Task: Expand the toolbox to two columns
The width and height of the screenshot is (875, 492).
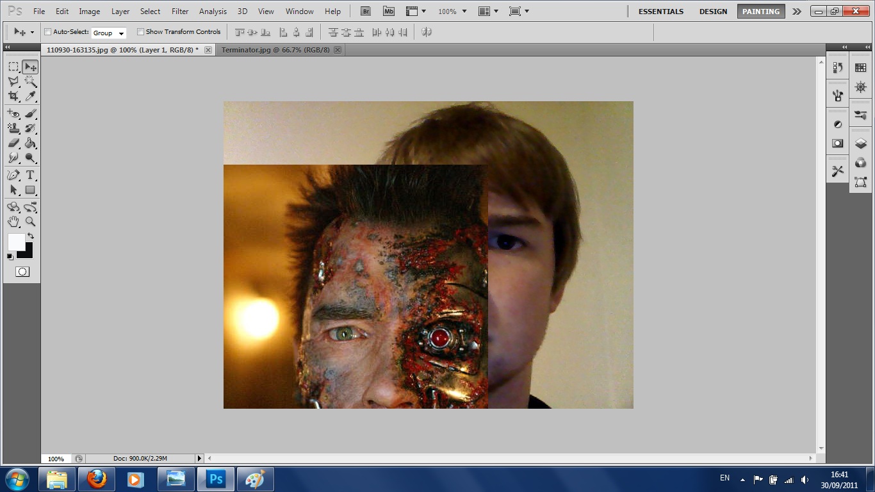Action: coord(8,47)
